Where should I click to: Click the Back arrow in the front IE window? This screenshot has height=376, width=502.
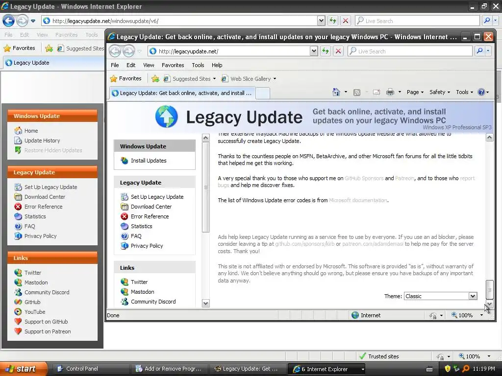pyautogui.click(x=115, y=51)
